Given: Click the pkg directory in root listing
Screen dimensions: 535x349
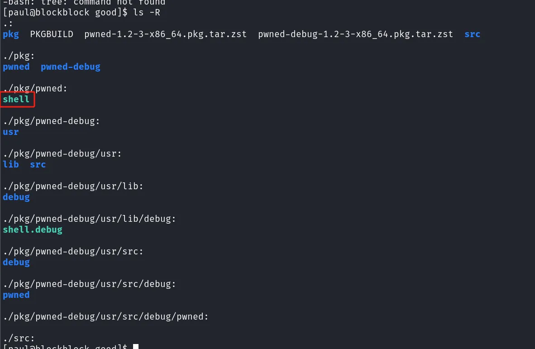Looking at the screenshot, I should point(10,34).
